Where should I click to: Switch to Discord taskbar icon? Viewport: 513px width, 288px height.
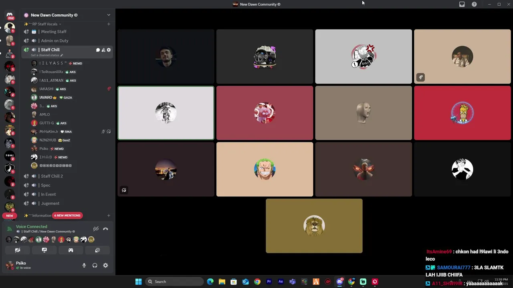[x=339, y=282]
